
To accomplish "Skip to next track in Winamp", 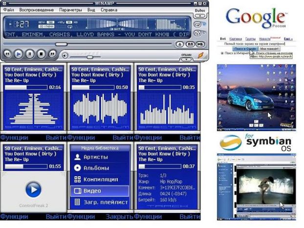I will coord(52,54).
